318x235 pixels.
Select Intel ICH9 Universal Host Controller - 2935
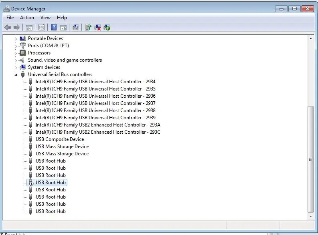pyautogui.click(x=95, y=89)
